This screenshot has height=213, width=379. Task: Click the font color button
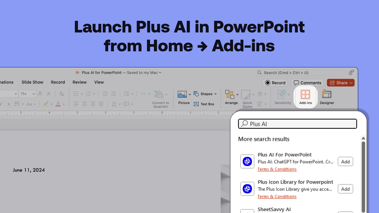click(x=58, y=104)
